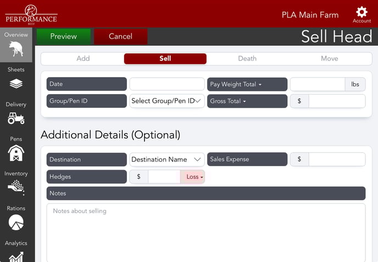
Task: Focus the Notes about selling textbox
Action: point(206,231)
